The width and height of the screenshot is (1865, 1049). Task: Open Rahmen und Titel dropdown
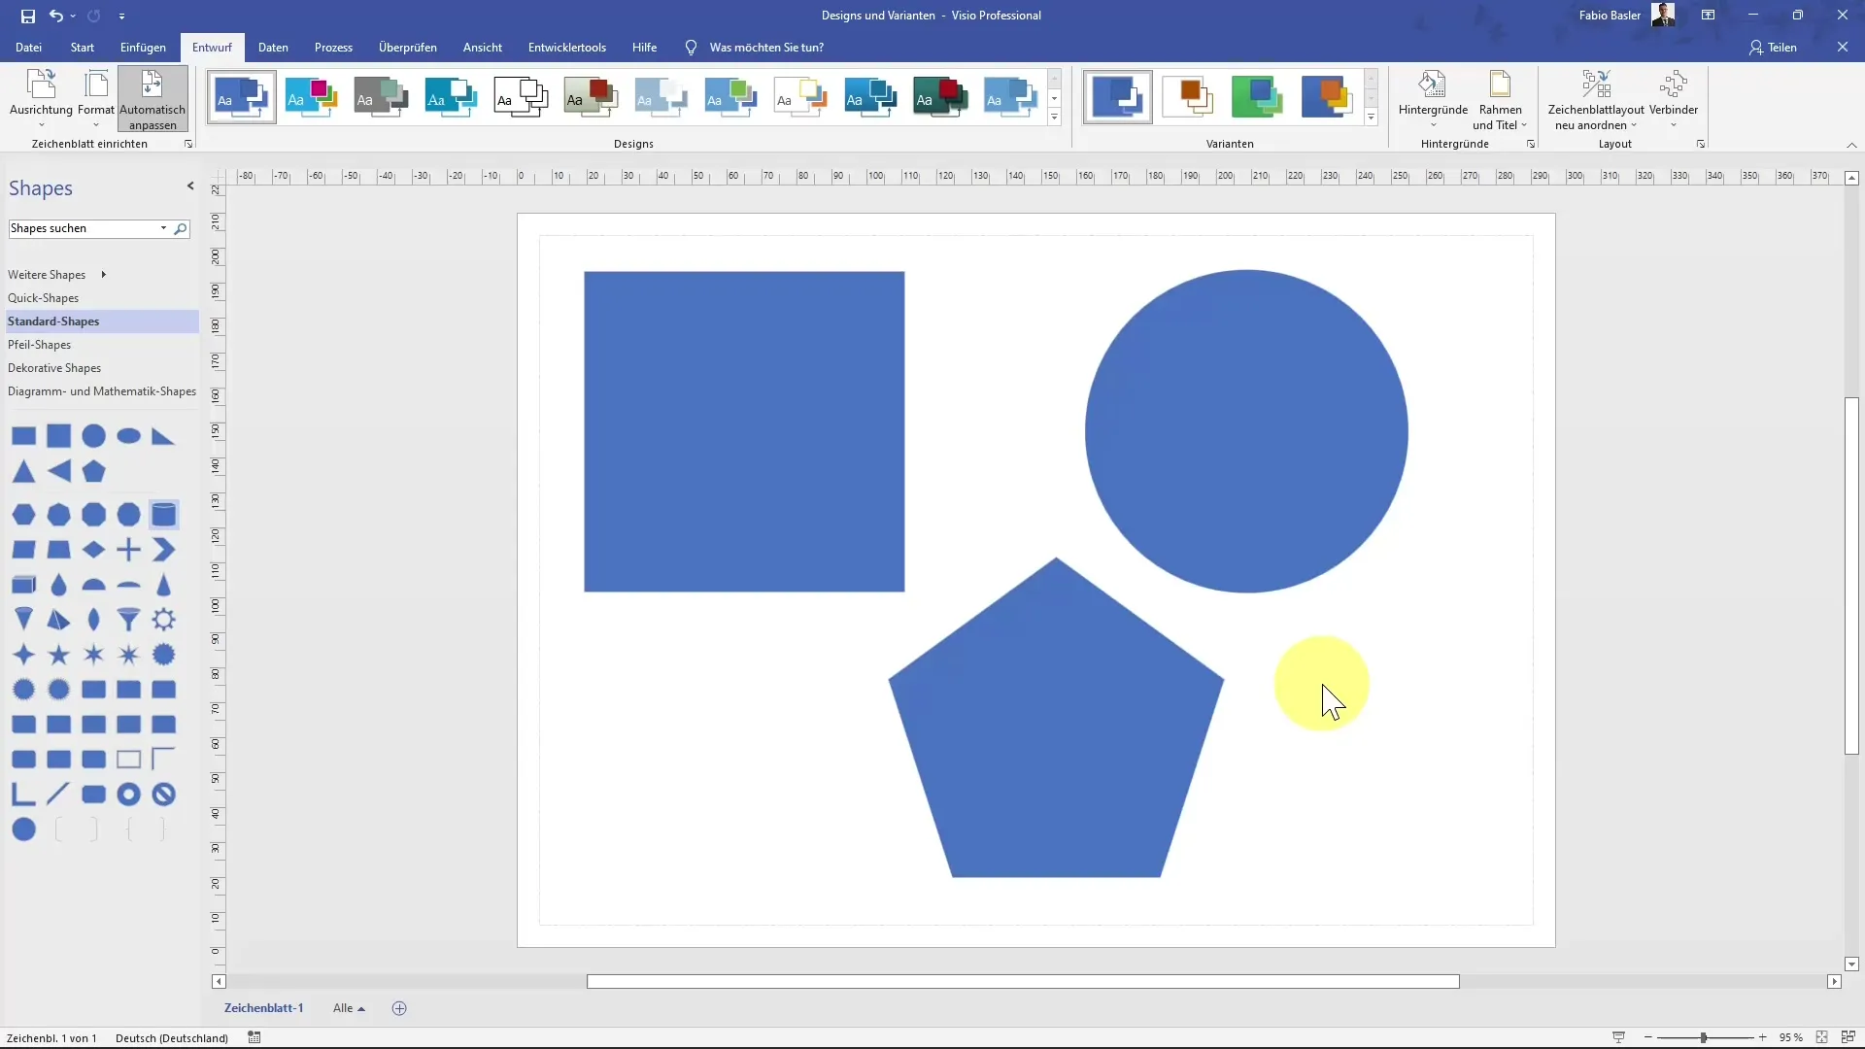[x=1500, y=98]
